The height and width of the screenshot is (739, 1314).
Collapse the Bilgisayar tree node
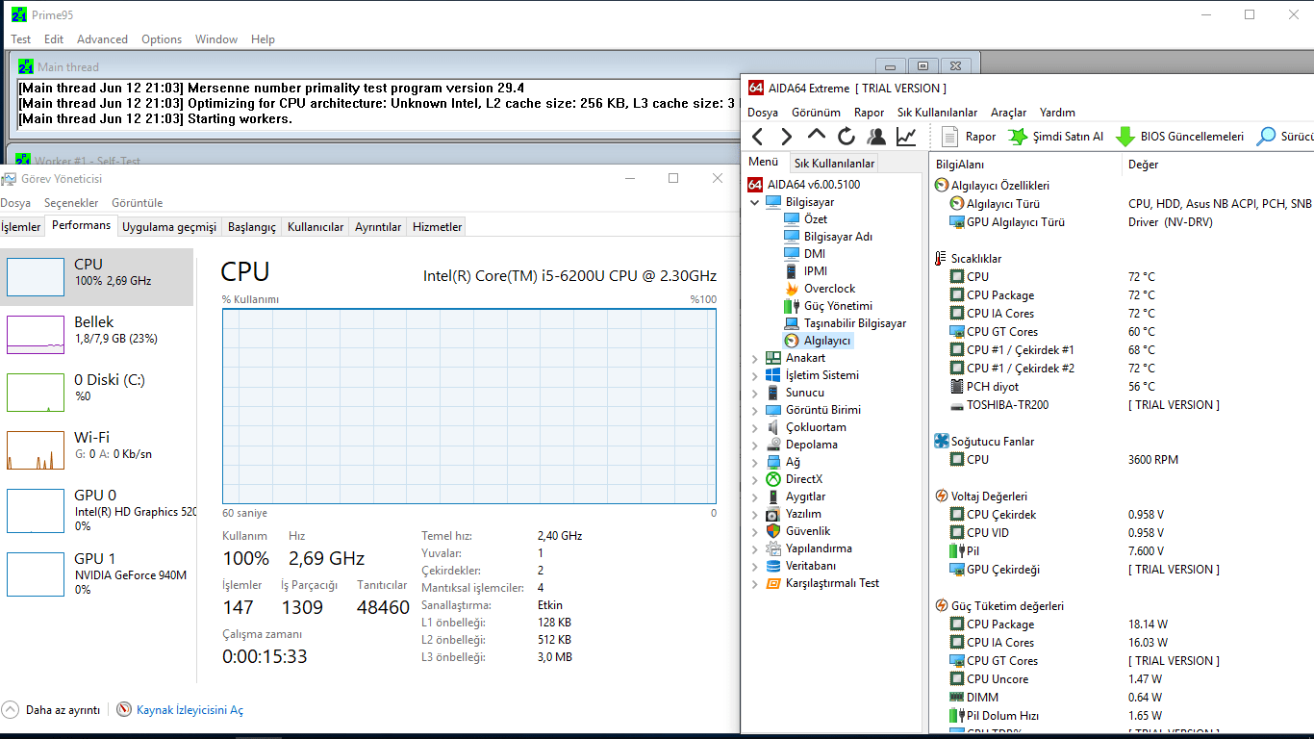tap(755, 202)
